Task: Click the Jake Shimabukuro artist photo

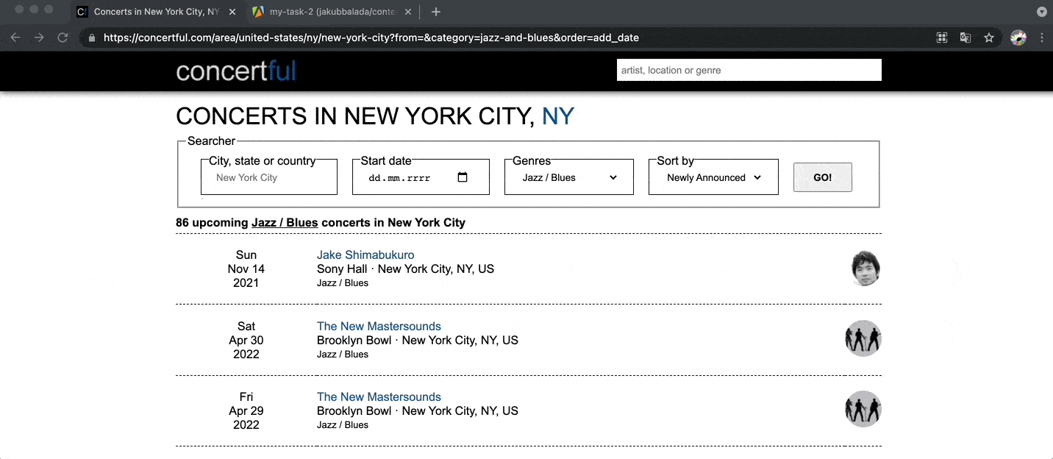Action: [865, 268]
